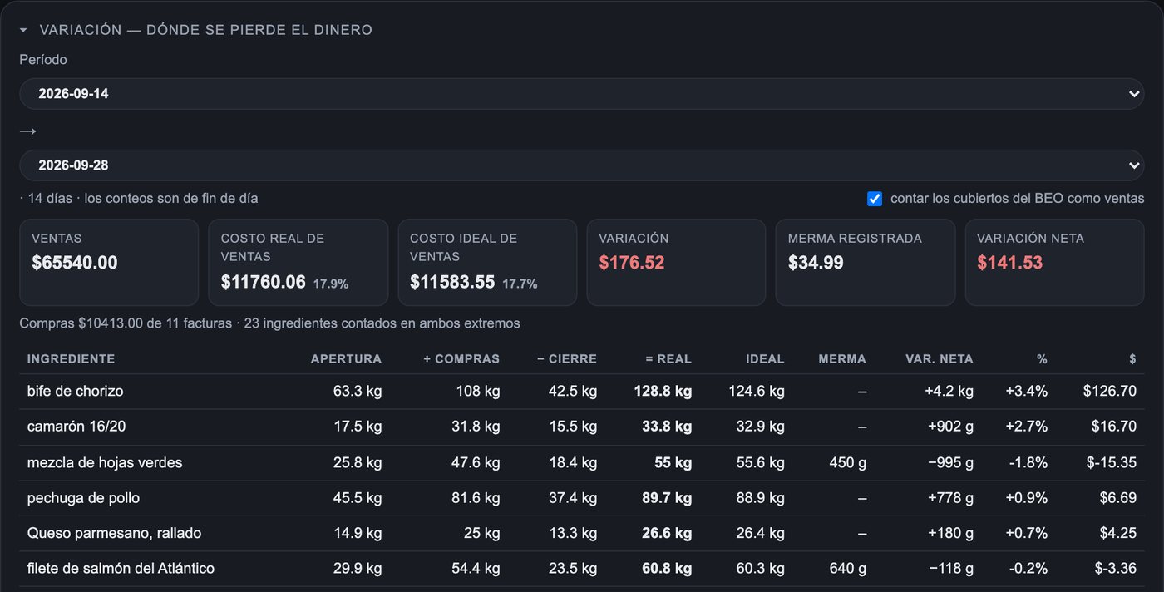
Task: Click the Costo real de ventas card
Action: (298, 263)
